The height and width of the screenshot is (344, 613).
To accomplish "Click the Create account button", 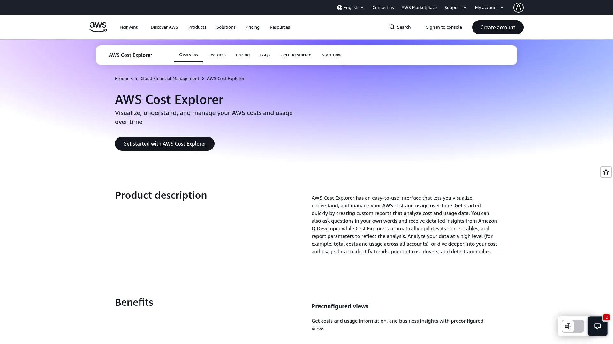I will click(x=498, y=27).
